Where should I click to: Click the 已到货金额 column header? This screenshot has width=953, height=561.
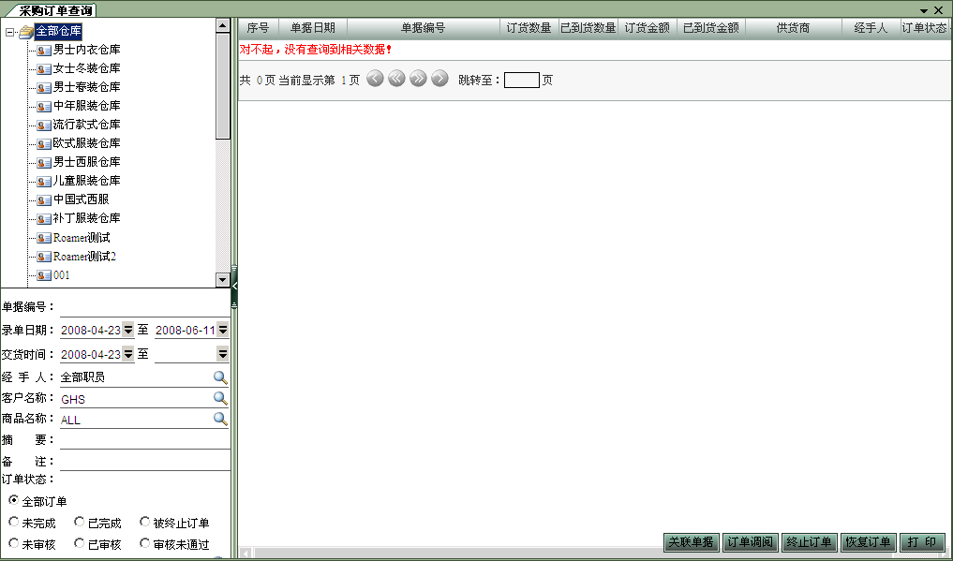point(711,28)
